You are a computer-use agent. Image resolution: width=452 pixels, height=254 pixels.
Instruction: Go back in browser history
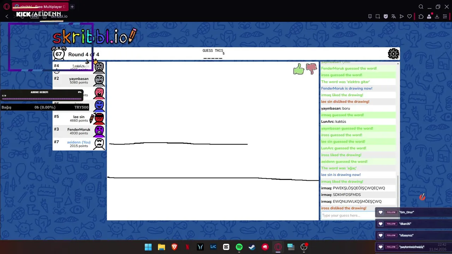pos(7,16)
